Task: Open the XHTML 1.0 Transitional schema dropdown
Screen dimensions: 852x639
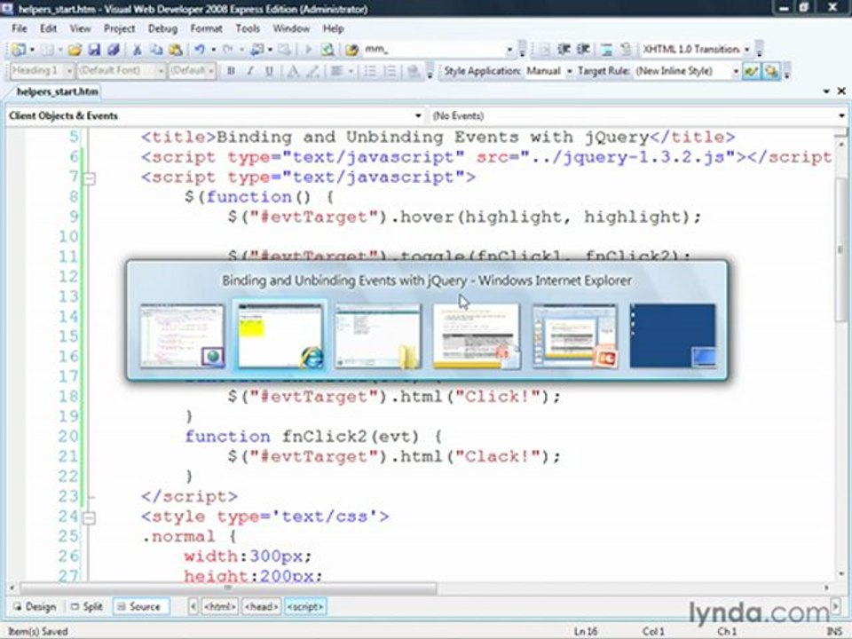Action: (746, 50)
